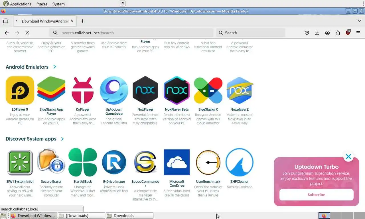Click Firefox Pocket save icon

point(307,33)
